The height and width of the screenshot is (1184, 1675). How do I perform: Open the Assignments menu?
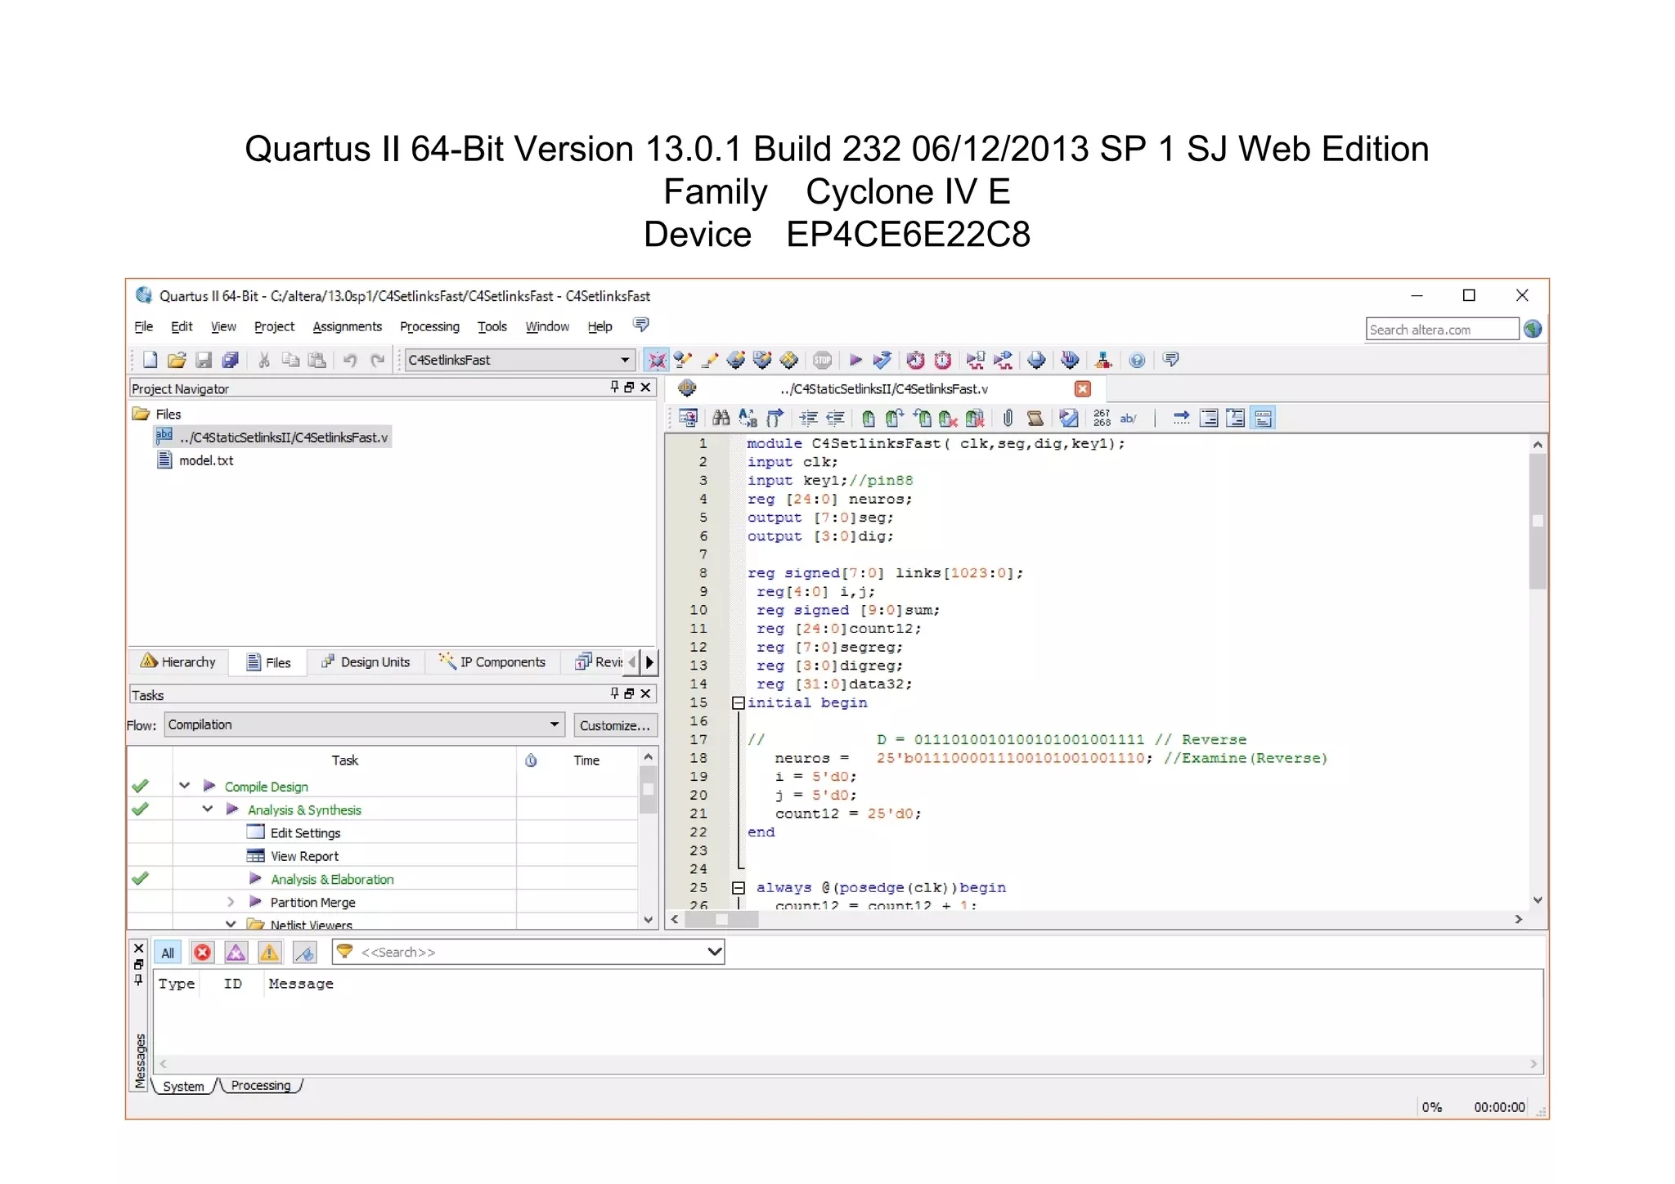[347, 326]
